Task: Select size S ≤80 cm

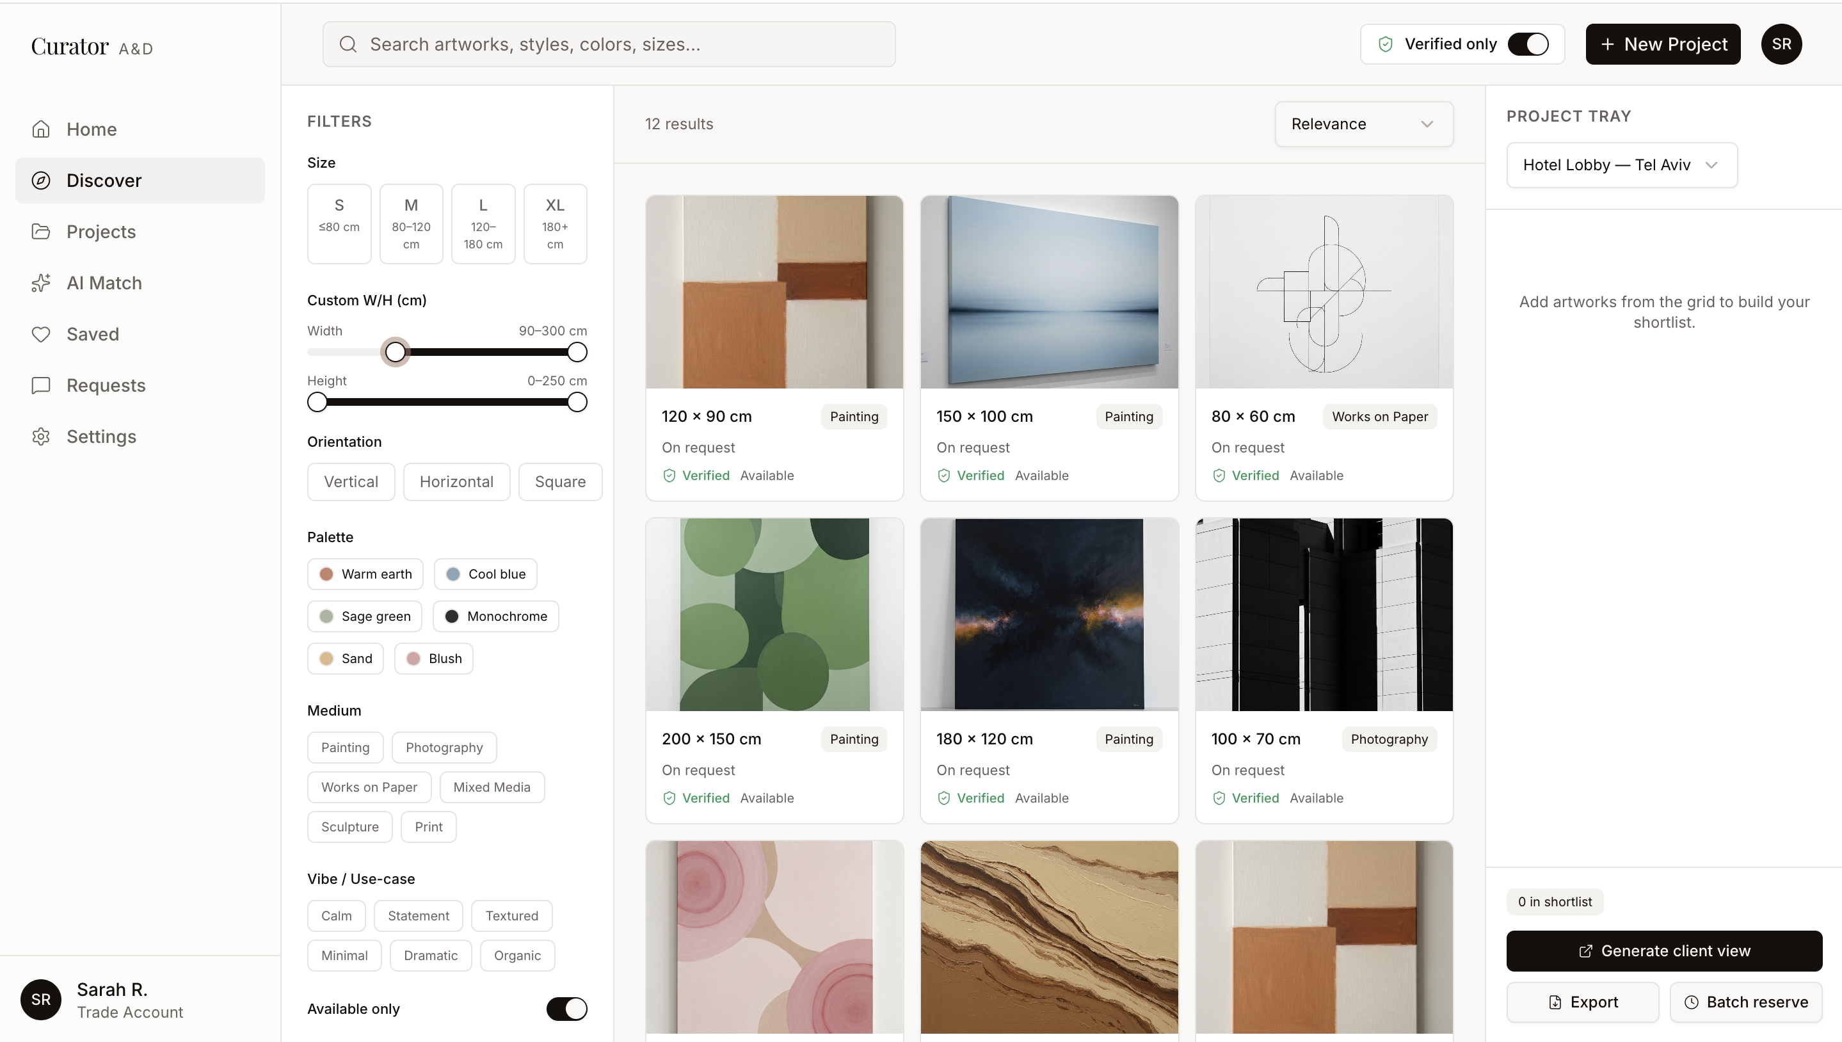Action: (x=339, y=224)
